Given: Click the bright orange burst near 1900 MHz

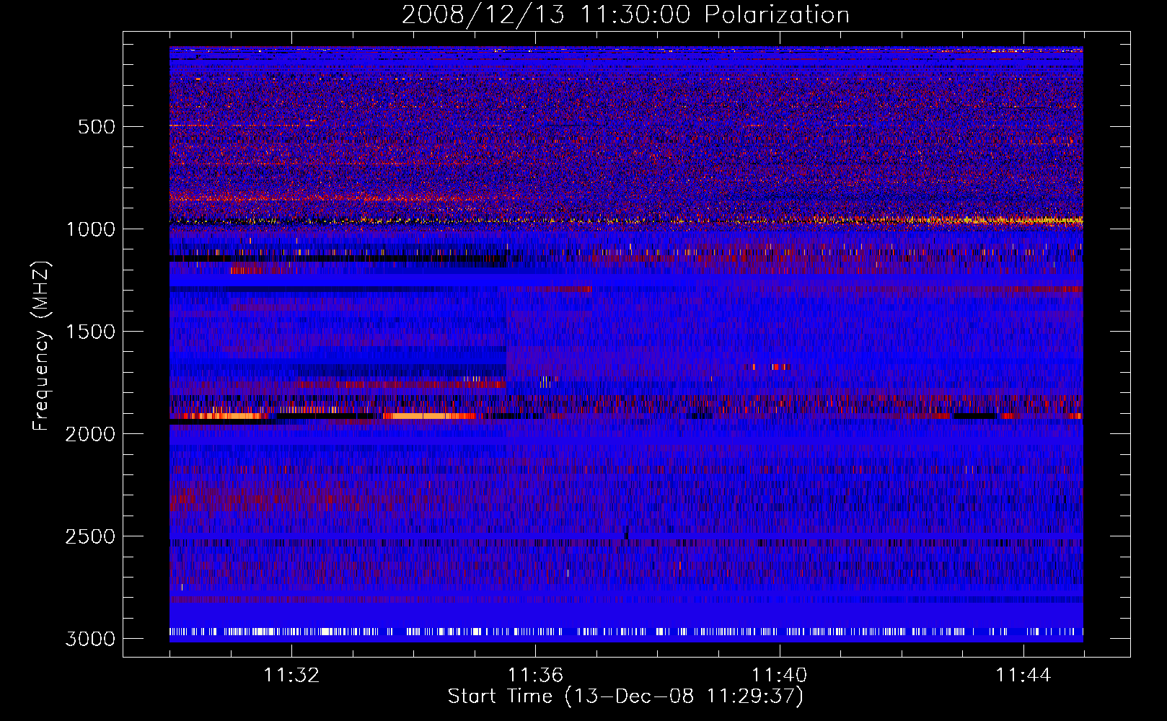Looking at the screenshot, I should coord(428,416).
